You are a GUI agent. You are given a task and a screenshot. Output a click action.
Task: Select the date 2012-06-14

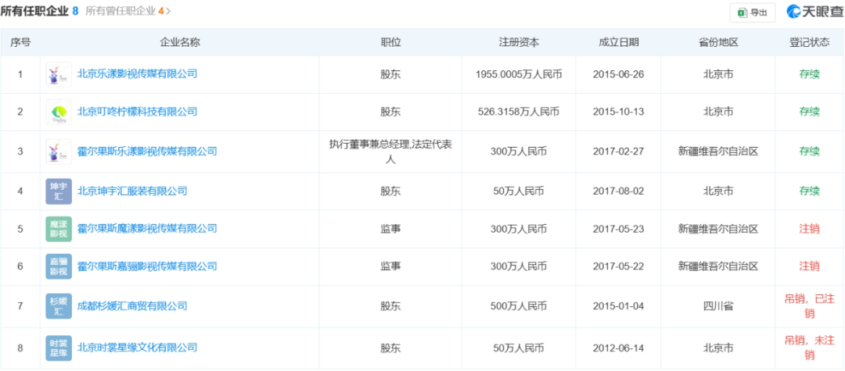pyautogui.click(x=619, y=348)
